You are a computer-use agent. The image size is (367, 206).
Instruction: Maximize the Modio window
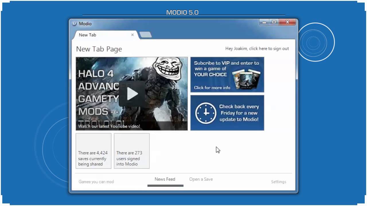(x=274, y=22)
